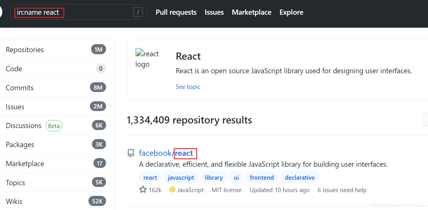The height and width of the screenshot is (210, 428).
Task: Click the Beta label next to Discussions
Action: [x=54, y=126]
